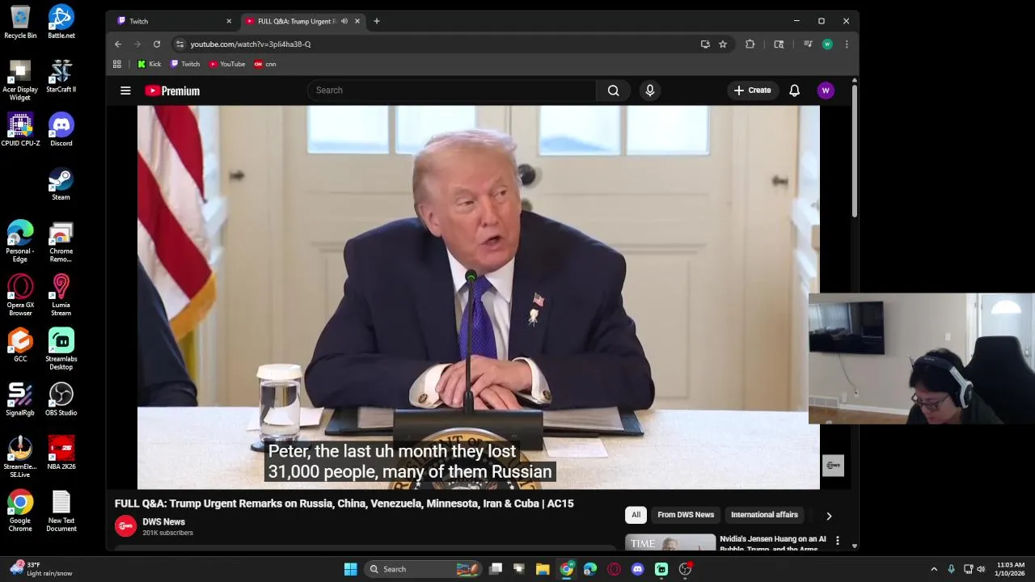
Task: Open more options for the Jensen Huang video
Action: pyautogui.click(x=838, y=540)
